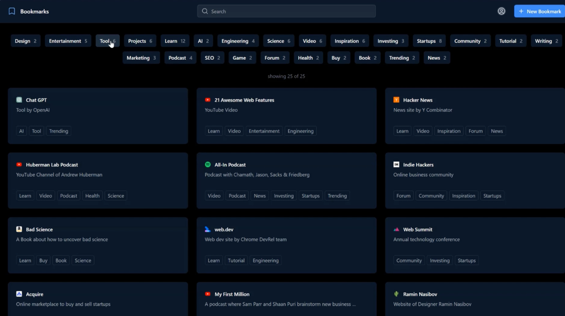Click the Hacker News Y icon
Image resolution: width=565 pixels, height=316 pixels.
pos(397,100)
